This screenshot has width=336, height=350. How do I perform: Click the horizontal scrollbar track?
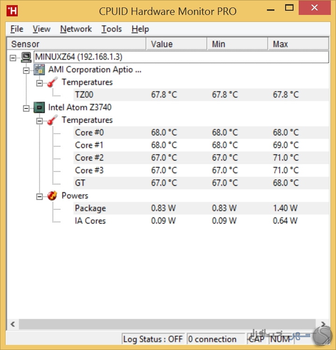click(167, 324)
